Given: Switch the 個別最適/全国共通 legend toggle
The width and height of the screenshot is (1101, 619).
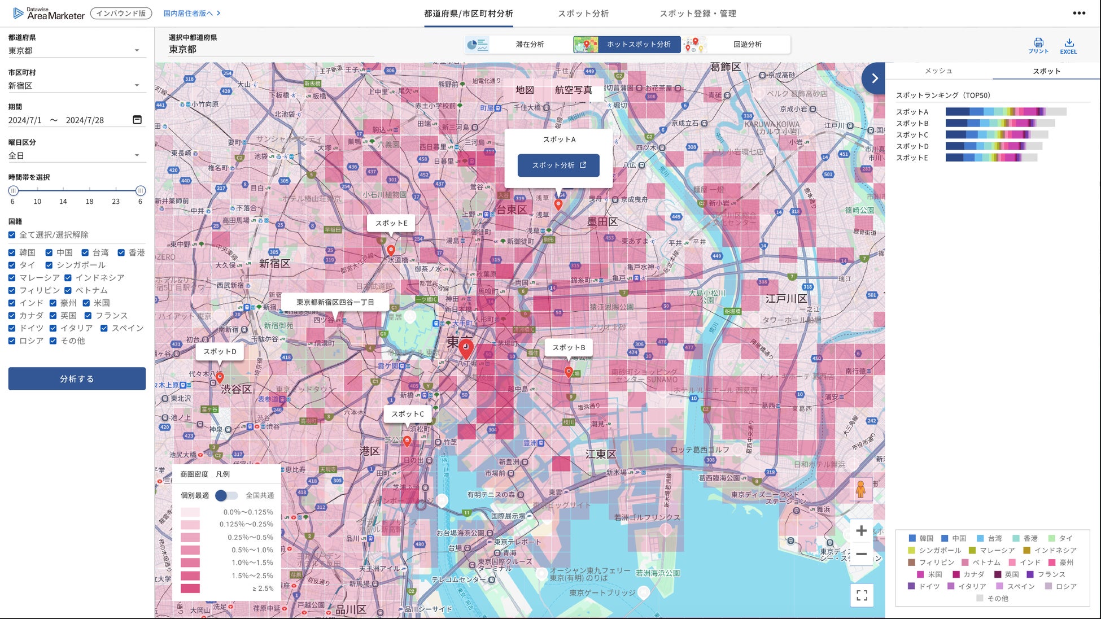Looking at the screenshot, I should tap(226, 495).
